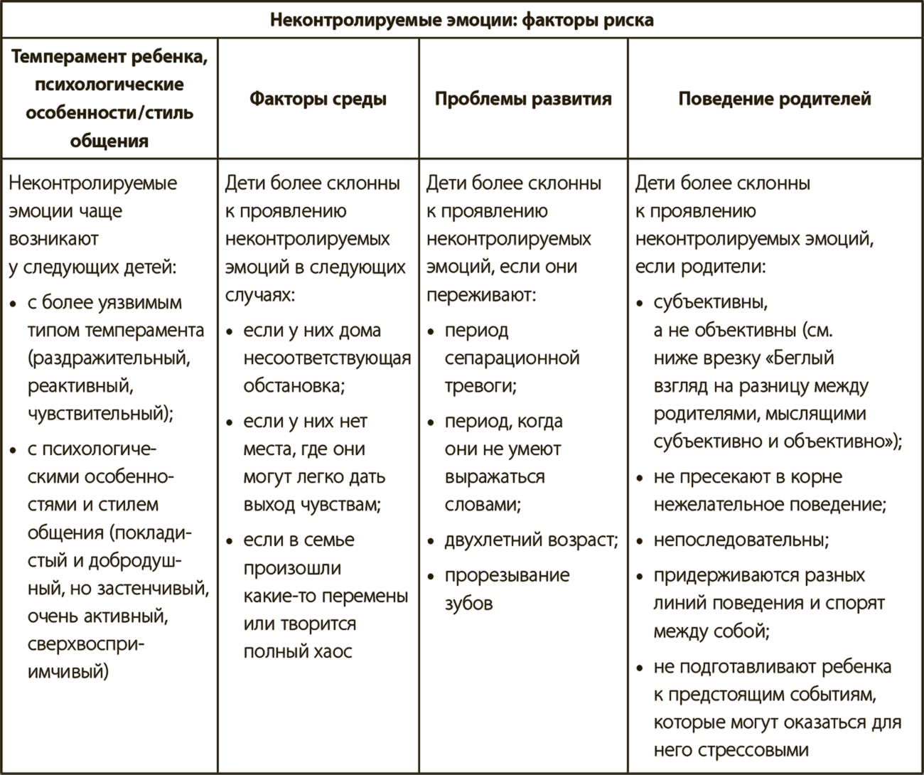Select bullet "не подготавливают ребенка к предстоящим событиям"

point(776,709)
